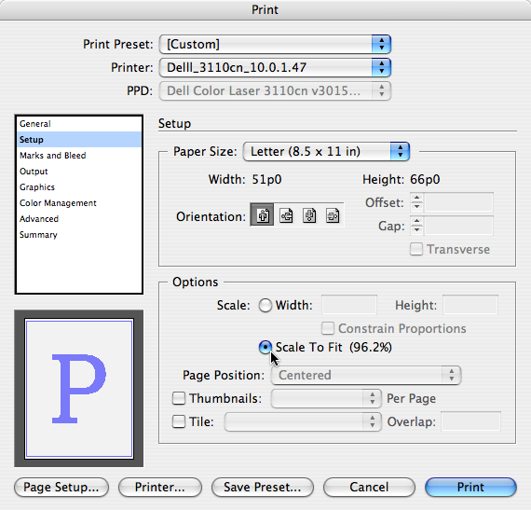Switch to the Advanced panel
The width and height of the screenshot is (531, 510).
coord(79,219)
